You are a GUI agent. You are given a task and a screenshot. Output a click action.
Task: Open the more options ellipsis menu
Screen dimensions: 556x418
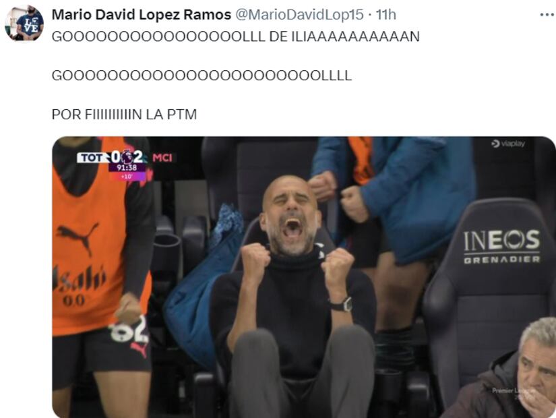(547, 15)
